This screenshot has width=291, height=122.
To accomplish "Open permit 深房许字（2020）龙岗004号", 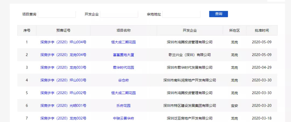I will pos(63,55).
